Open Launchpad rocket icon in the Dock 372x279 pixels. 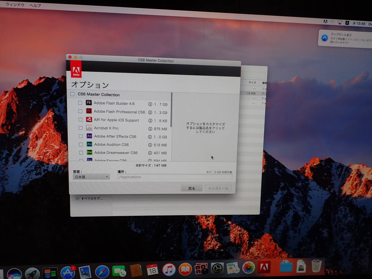pos(32,273)
